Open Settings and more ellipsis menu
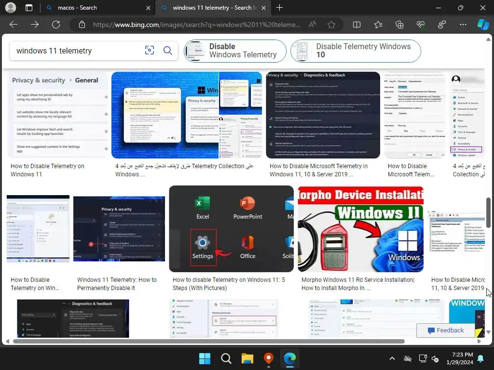 (463, 25)
